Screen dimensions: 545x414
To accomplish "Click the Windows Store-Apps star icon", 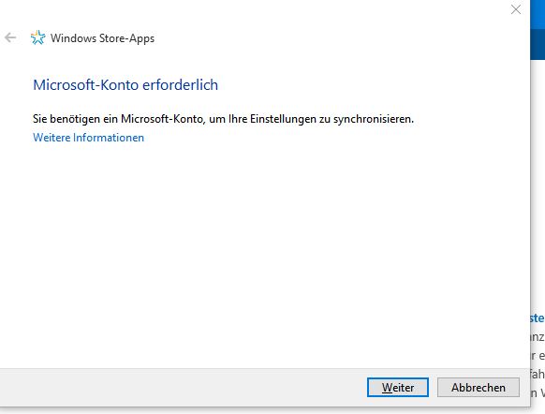I will click(37, 37).
